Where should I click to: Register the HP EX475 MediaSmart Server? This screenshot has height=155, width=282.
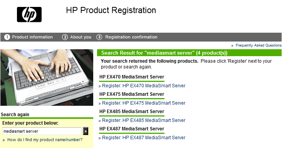coord(144,103)
